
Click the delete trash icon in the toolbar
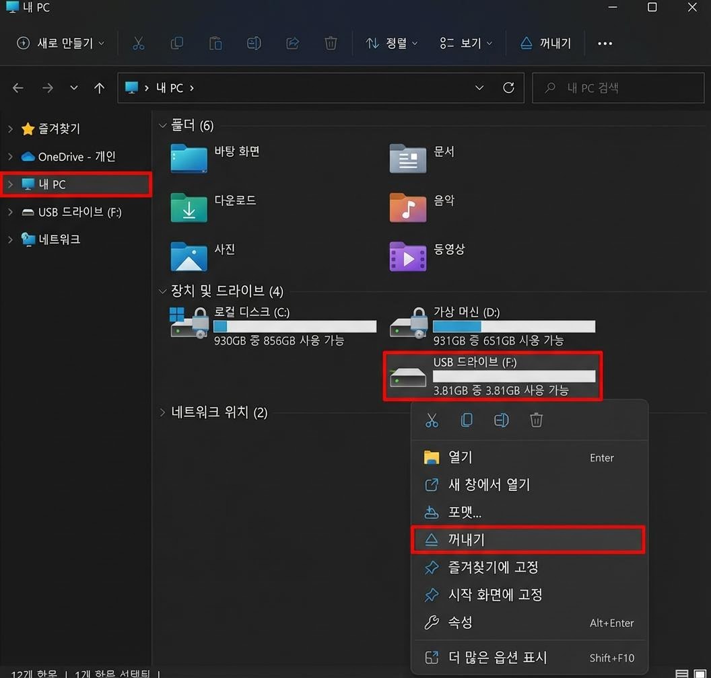click(x=331, y=44)
